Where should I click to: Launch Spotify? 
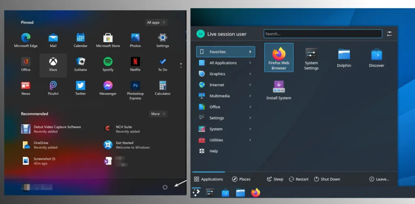click(108, 65)
